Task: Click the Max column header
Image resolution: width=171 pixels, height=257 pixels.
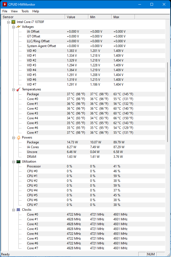Action: (x=123, y=17)
